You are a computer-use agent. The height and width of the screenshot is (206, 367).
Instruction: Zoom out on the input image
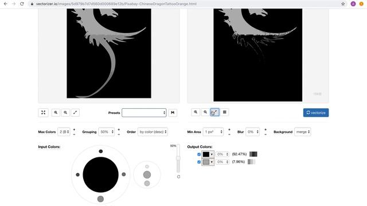pyautogui.click(x=65, y=113)
